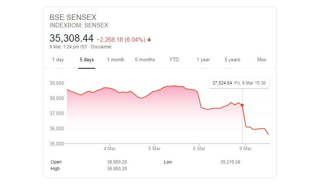The image size is (319, 189).
Task: Select the 5 days tab
Action: [x=87, y=59]
